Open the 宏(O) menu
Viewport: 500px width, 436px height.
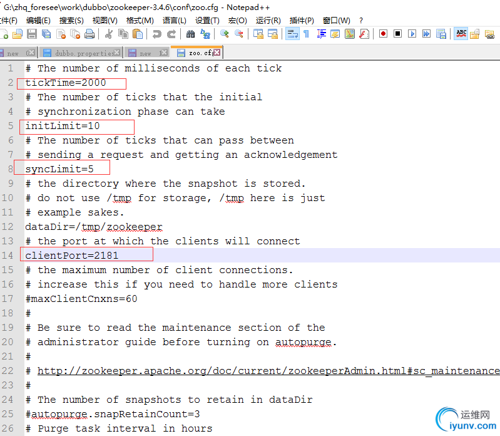click(238, 21)
